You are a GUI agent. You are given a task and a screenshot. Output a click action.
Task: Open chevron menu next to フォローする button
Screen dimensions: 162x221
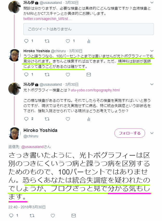click(152, 133)
